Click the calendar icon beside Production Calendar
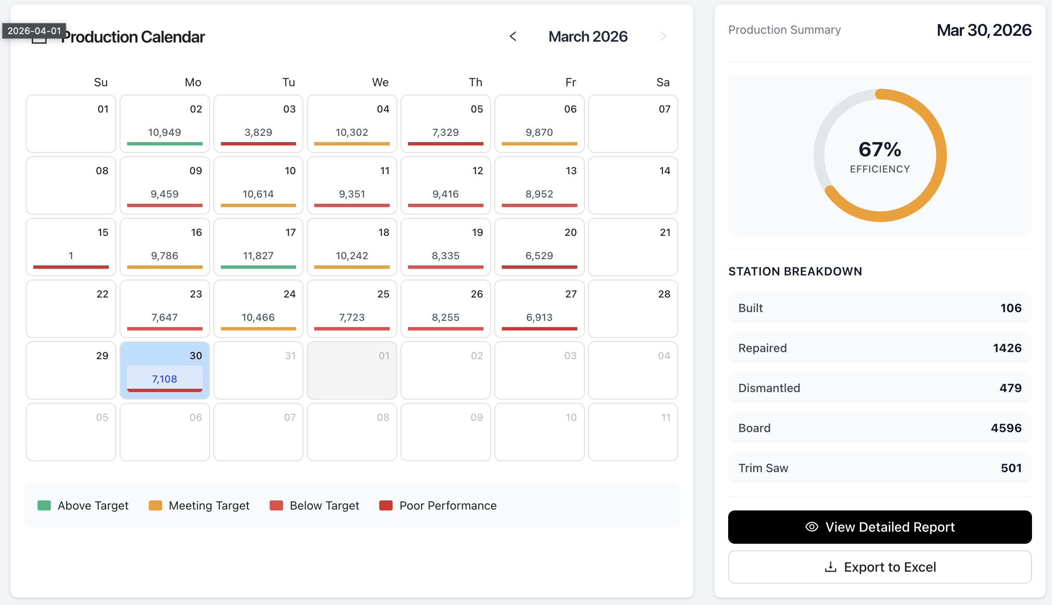Image resolution: width=1052 pixels, height=605 pixels. point(40,37)
